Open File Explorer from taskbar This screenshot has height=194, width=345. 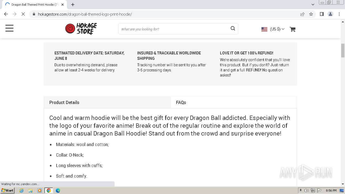pos(30,190)
